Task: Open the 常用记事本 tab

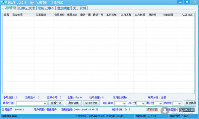Action: (x=46, y=8)
